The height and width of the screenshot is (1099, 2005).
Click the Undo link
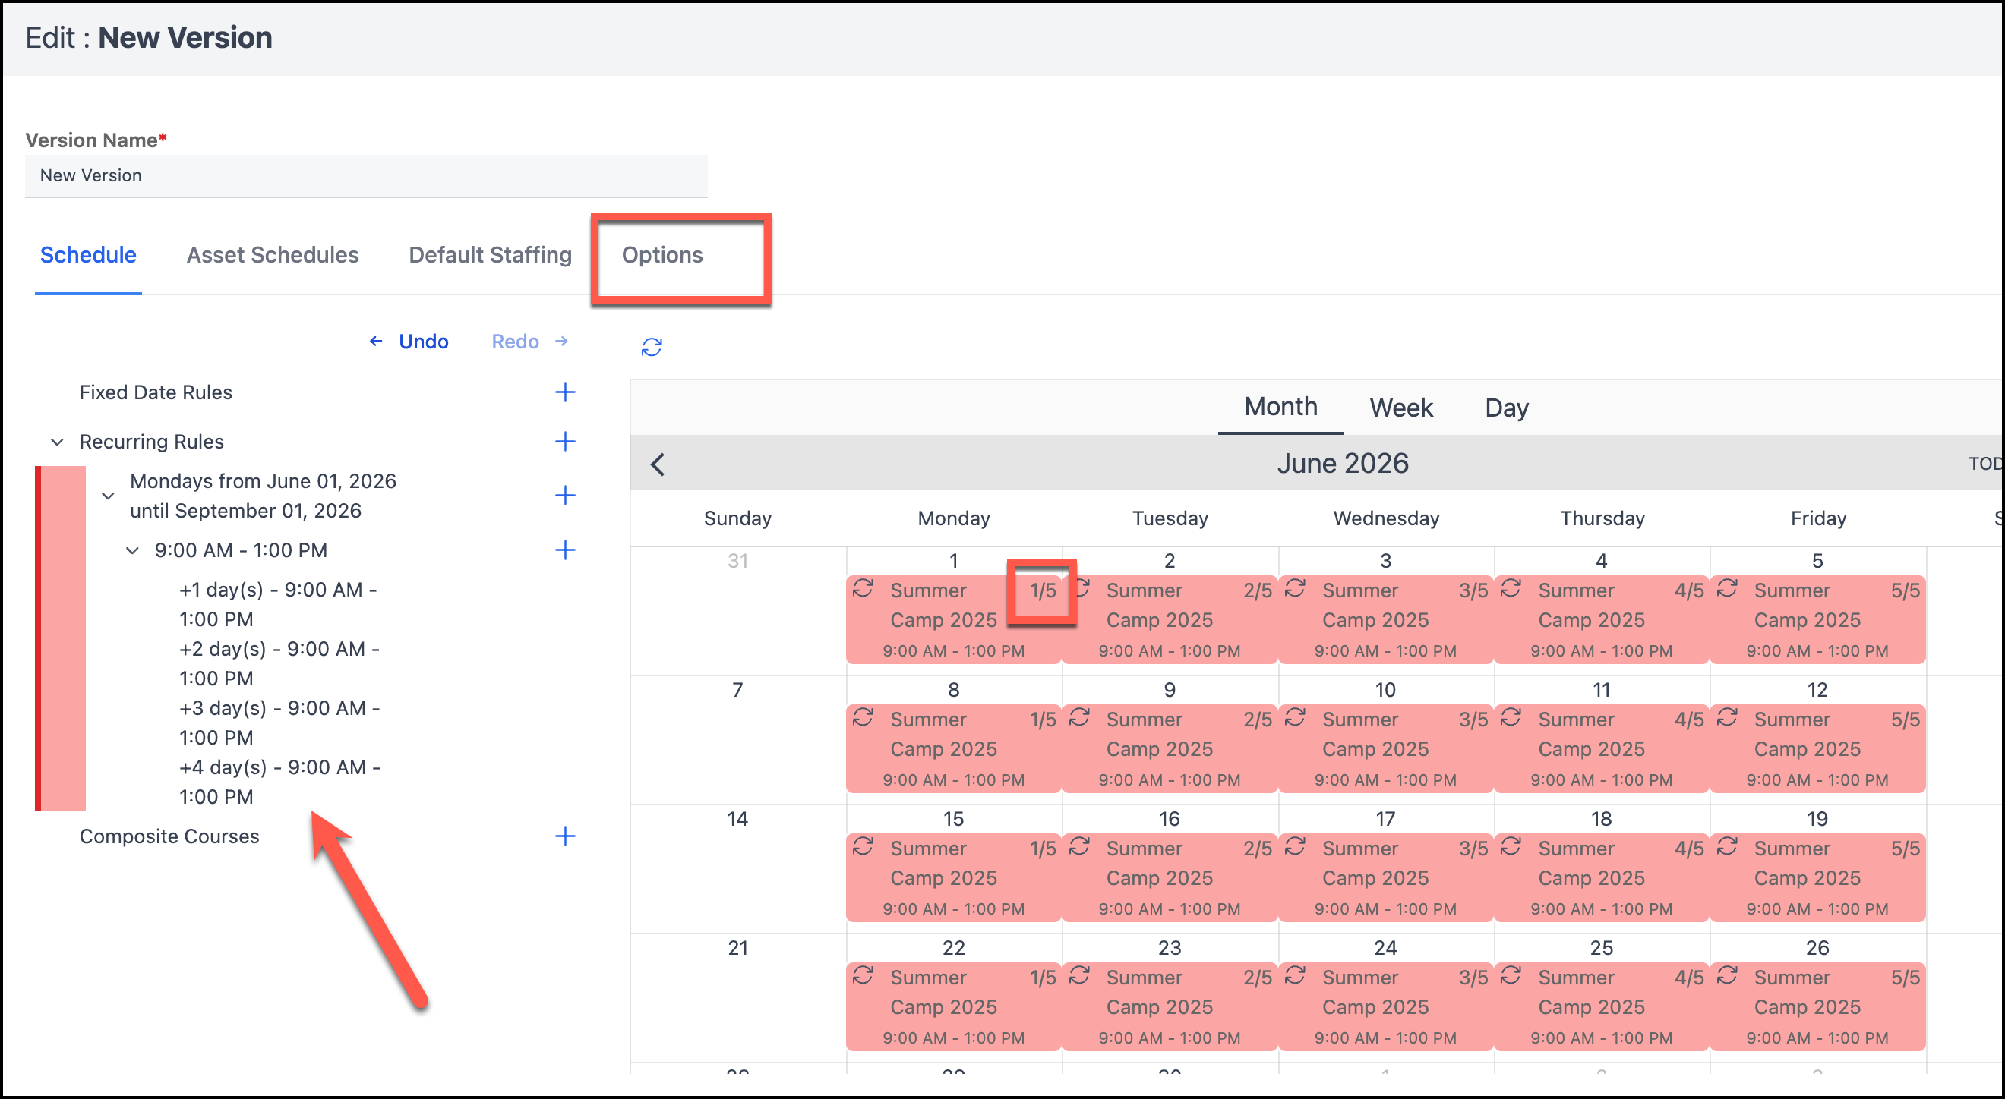(422, 342)
